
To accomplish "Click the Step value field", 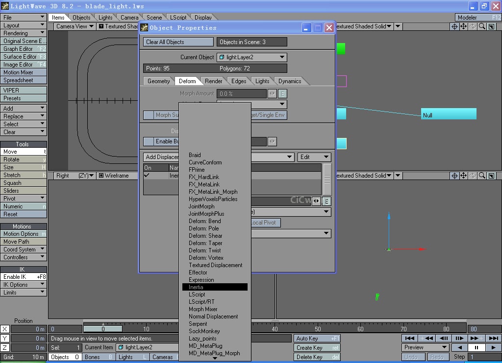I will 484,357.
